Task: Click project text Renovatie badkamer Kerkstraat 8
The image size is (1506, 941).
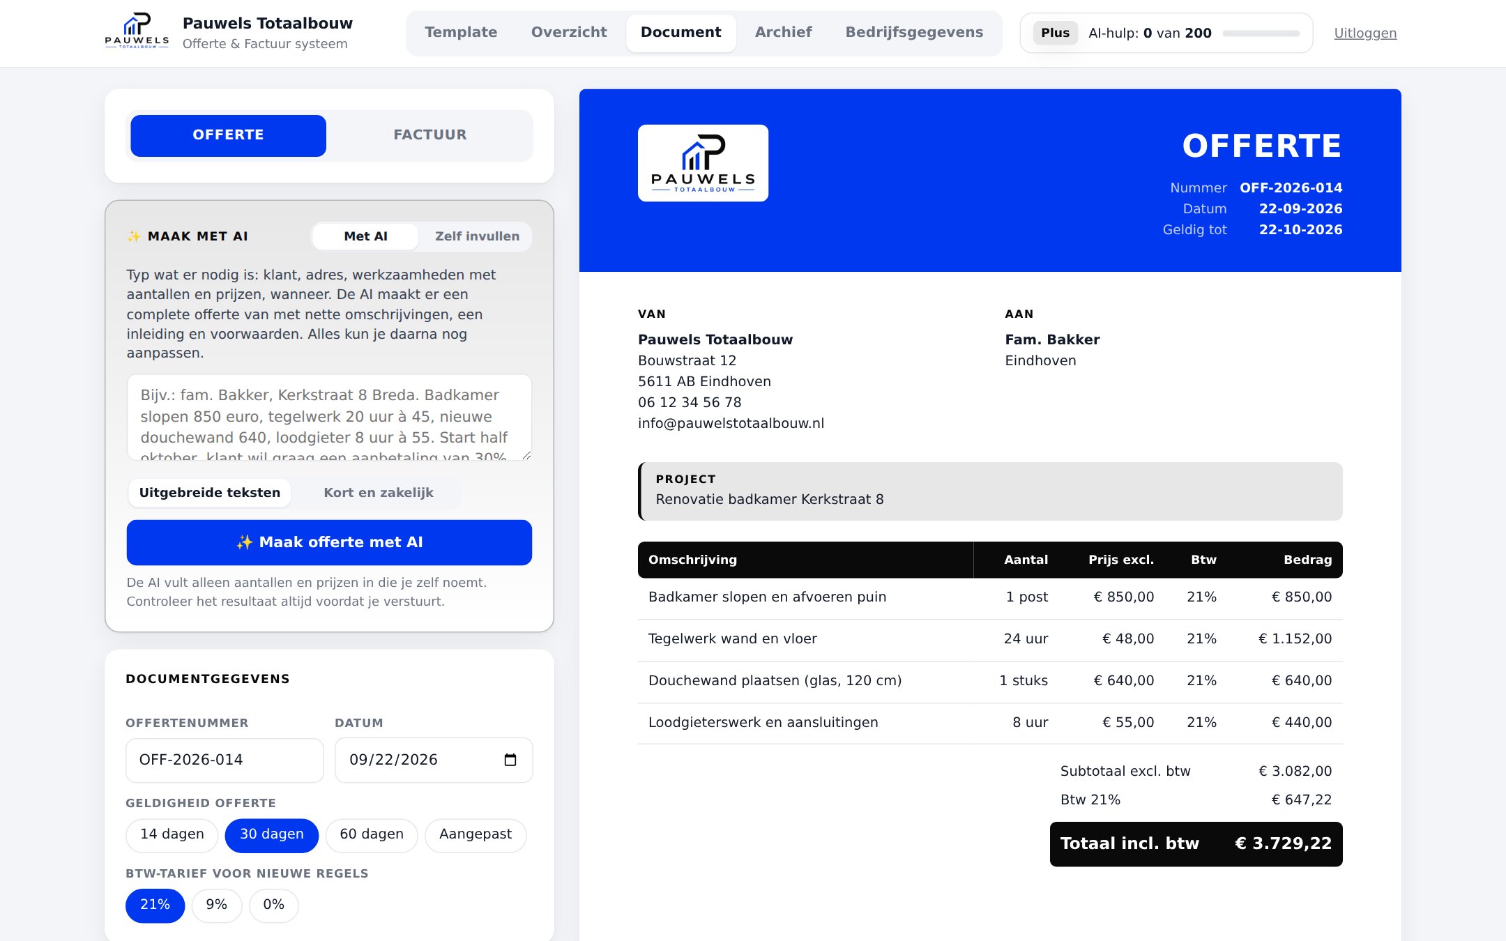Action: tap(770, 500)
